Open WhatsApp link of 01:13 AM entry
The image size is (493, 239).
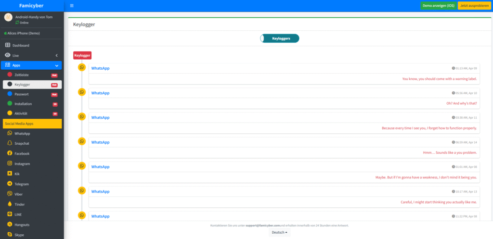100,68
